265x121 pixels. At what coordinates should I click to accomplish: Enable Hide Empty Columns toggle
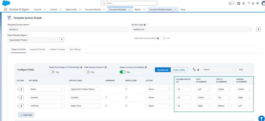[x=87, y=72]
